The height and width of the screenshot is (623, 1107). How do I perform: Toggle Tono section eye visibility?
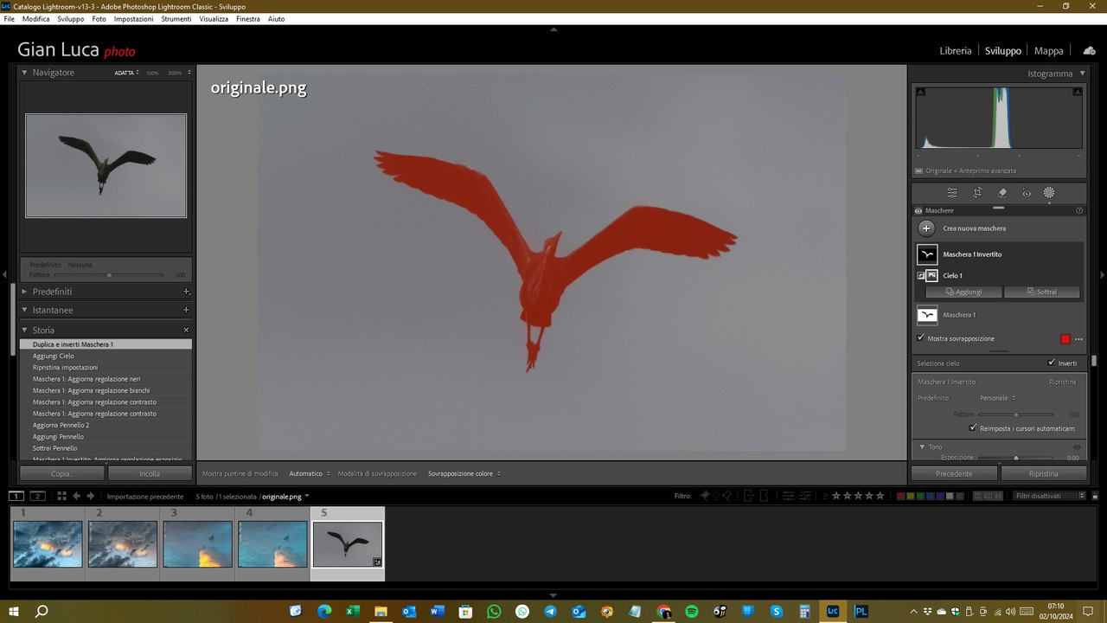pos(1077,447)
